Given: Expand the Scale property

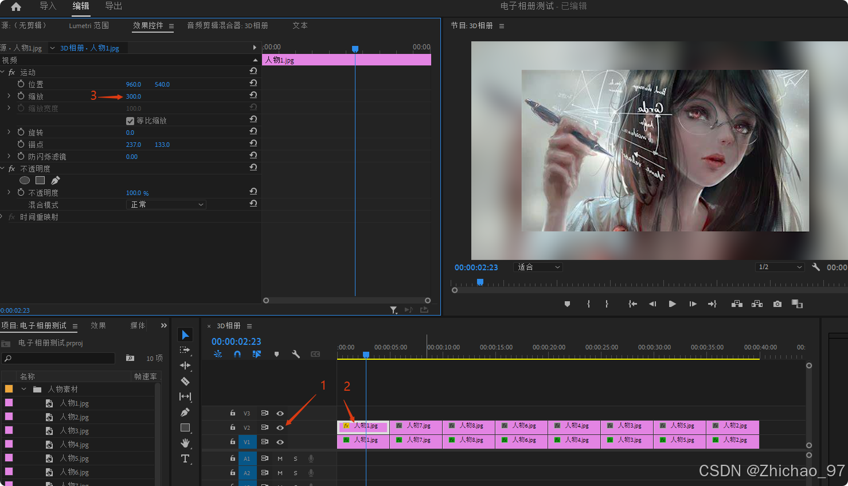Looking at the screenshot, I should [9, 96].
